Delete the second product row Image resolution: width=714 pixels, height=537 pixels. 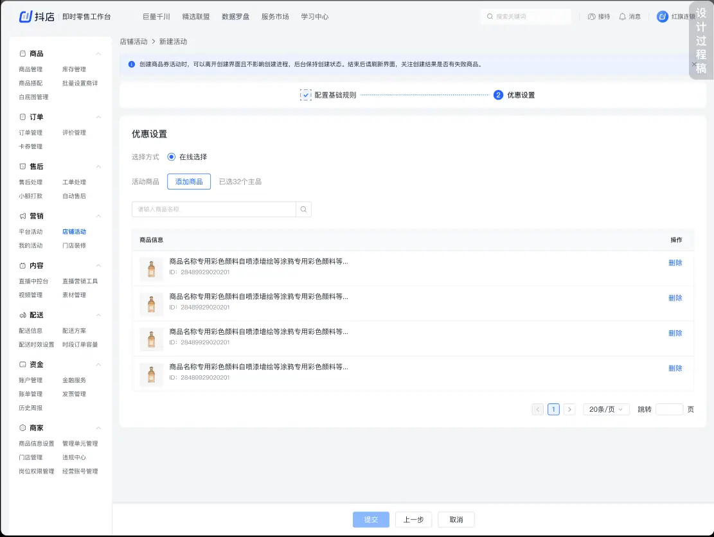(x=675, y=298)
